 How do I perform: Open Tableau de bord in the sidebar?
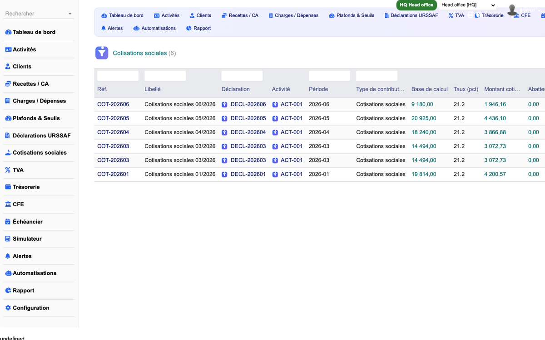34,32
